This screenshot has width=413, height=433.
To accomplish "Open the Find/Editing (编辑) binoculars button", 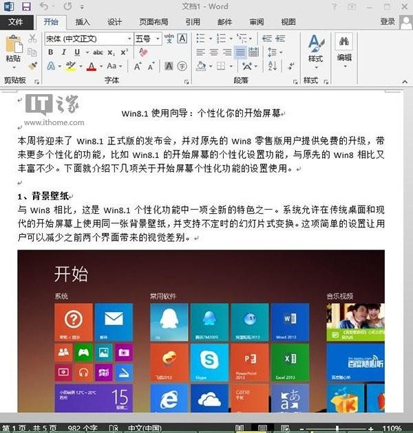I will click(x=344, y=48).
